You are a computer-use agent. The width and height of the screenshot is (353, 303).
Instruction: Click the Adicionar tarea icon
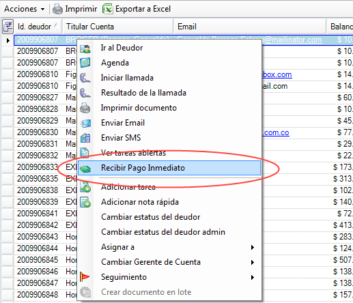point(85,187)
